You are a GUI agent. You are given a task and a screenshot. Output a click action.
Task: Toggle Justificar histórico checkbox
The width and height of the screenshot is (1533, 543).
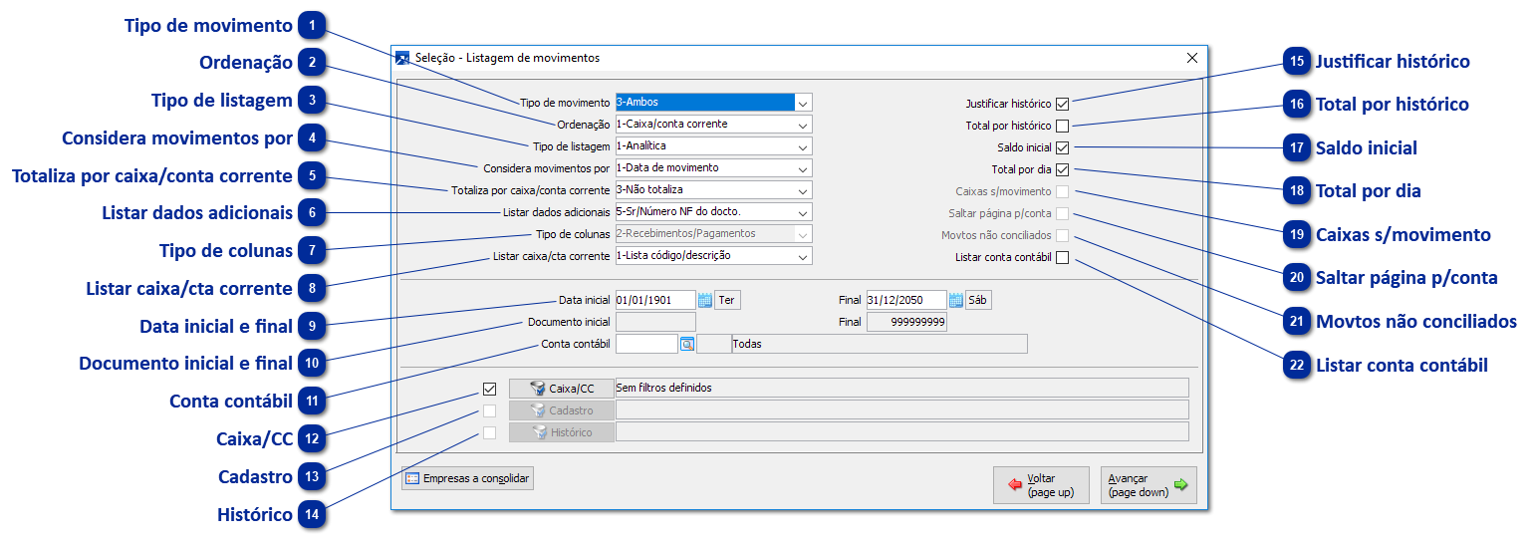coord(1062,104)
